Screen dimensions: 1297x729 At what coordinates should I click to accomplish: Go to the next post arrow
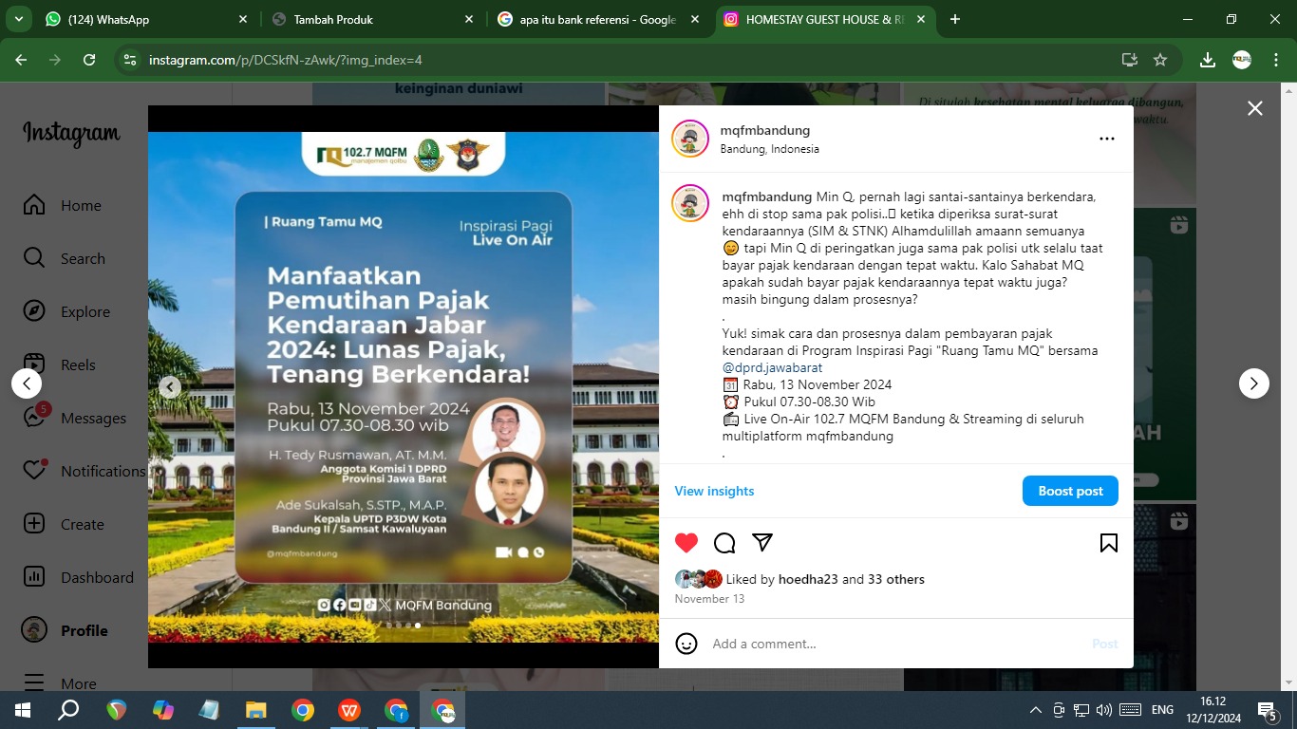[x=1254, y=383]
